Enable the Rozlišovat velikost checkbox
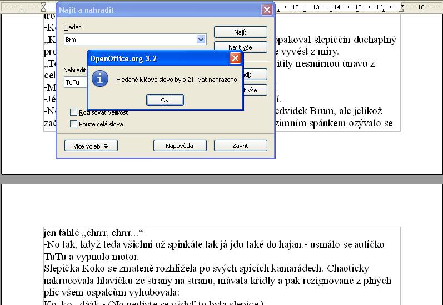443x305 pixels. tap(73, 112)
